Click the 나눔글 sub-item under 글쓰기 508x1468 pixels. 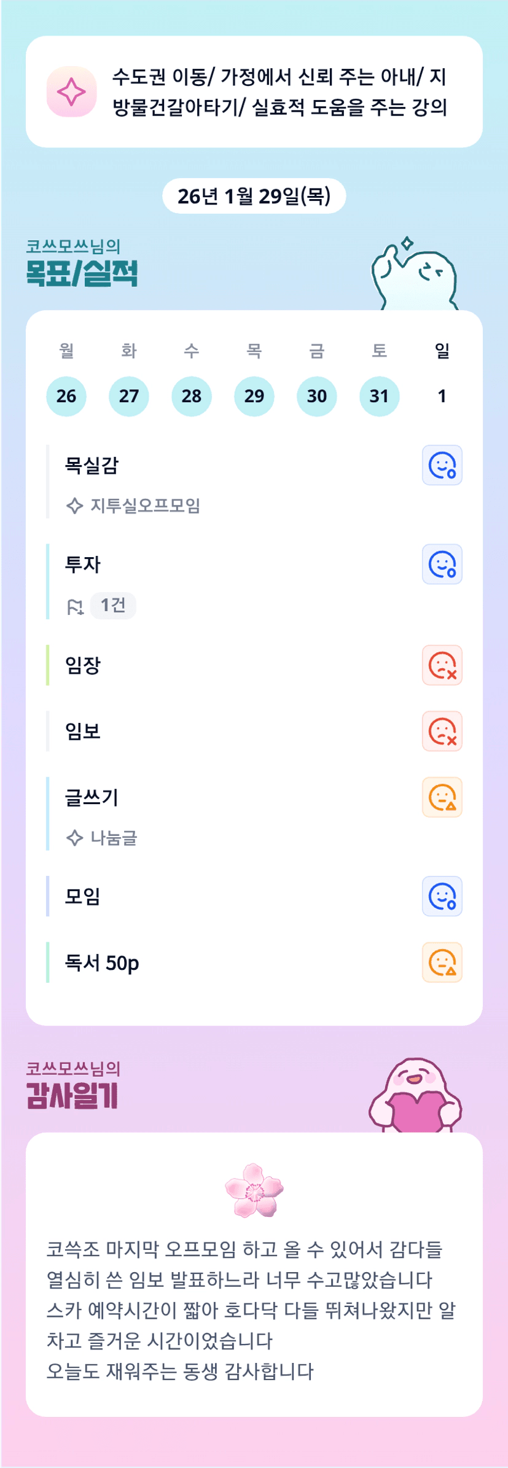tap(114, 838)
